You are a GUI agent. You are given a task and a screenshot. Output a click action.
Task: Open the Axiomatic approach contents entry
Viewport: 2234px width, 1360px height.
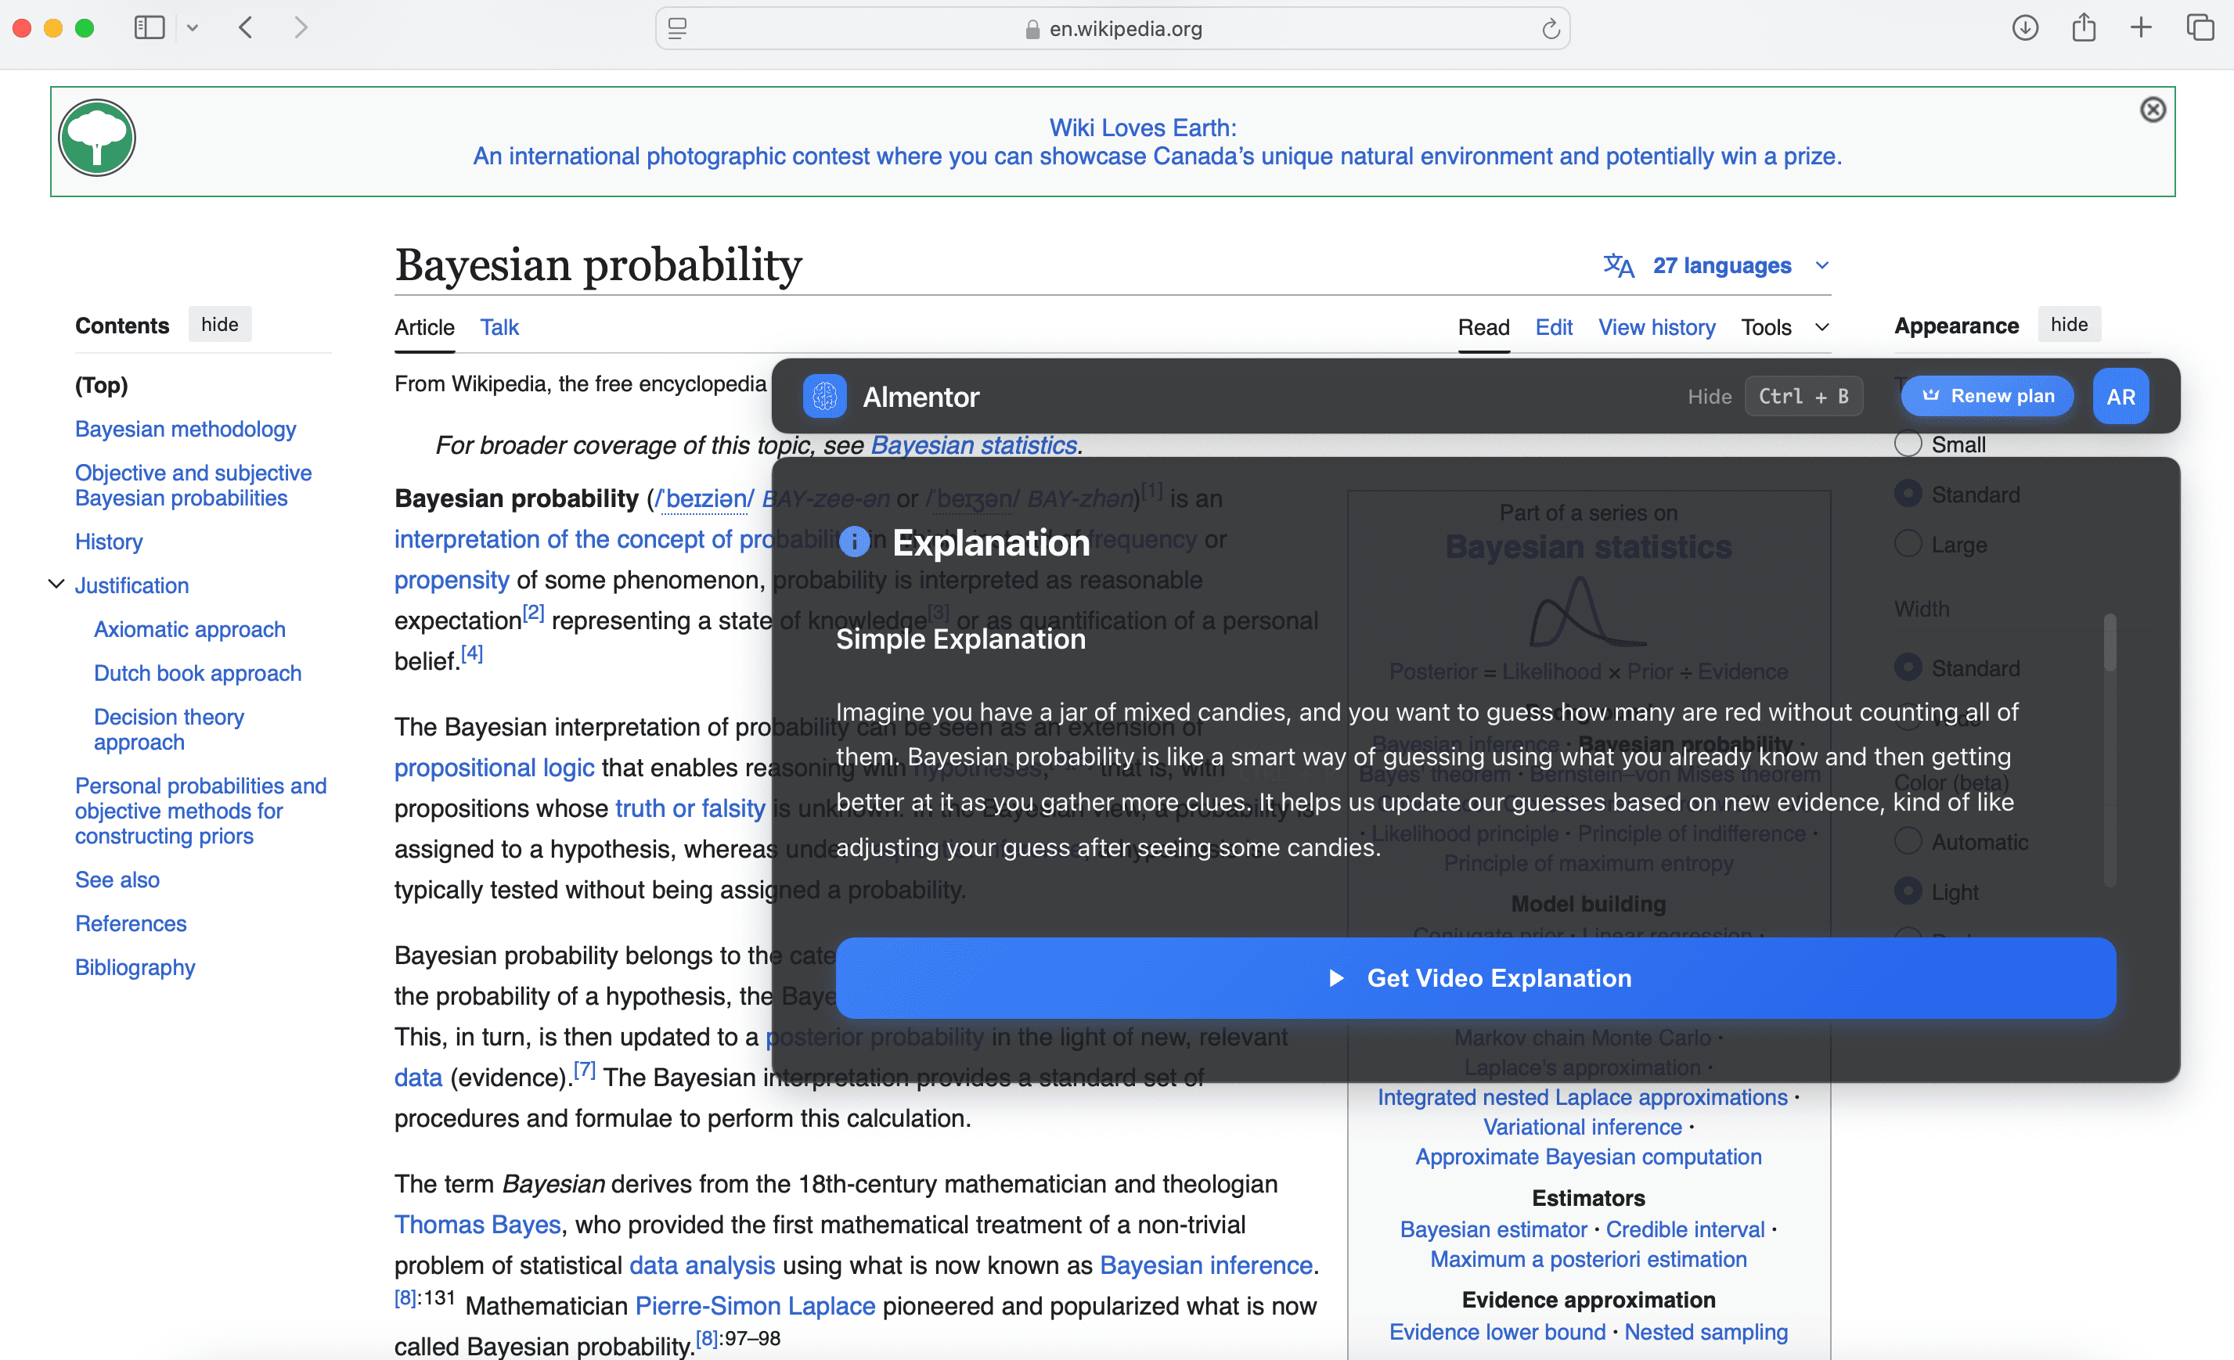pyautogui.click(x=189, y=629)
